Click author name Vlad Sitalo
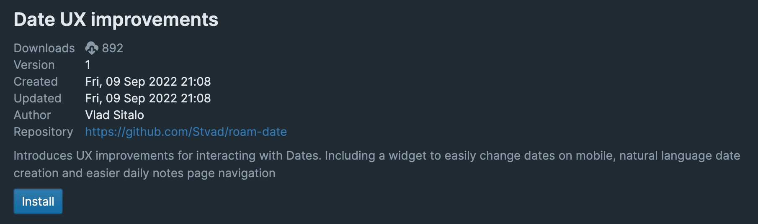The image size is (758, 224). click(114, 115)
